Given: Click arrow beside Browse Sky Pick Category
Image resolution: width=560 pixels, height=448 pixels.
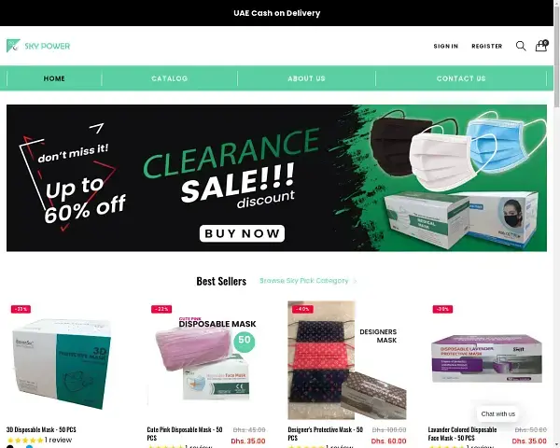Looking at the screenshot, I should (355, 281).
